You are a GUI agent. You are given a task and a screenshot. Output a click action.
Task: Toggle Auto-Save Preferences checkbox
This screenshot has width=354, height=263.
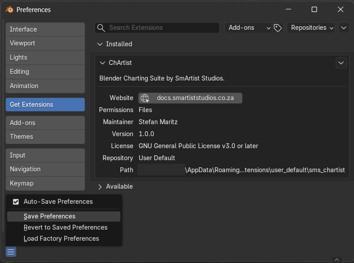tap(16, 202)
